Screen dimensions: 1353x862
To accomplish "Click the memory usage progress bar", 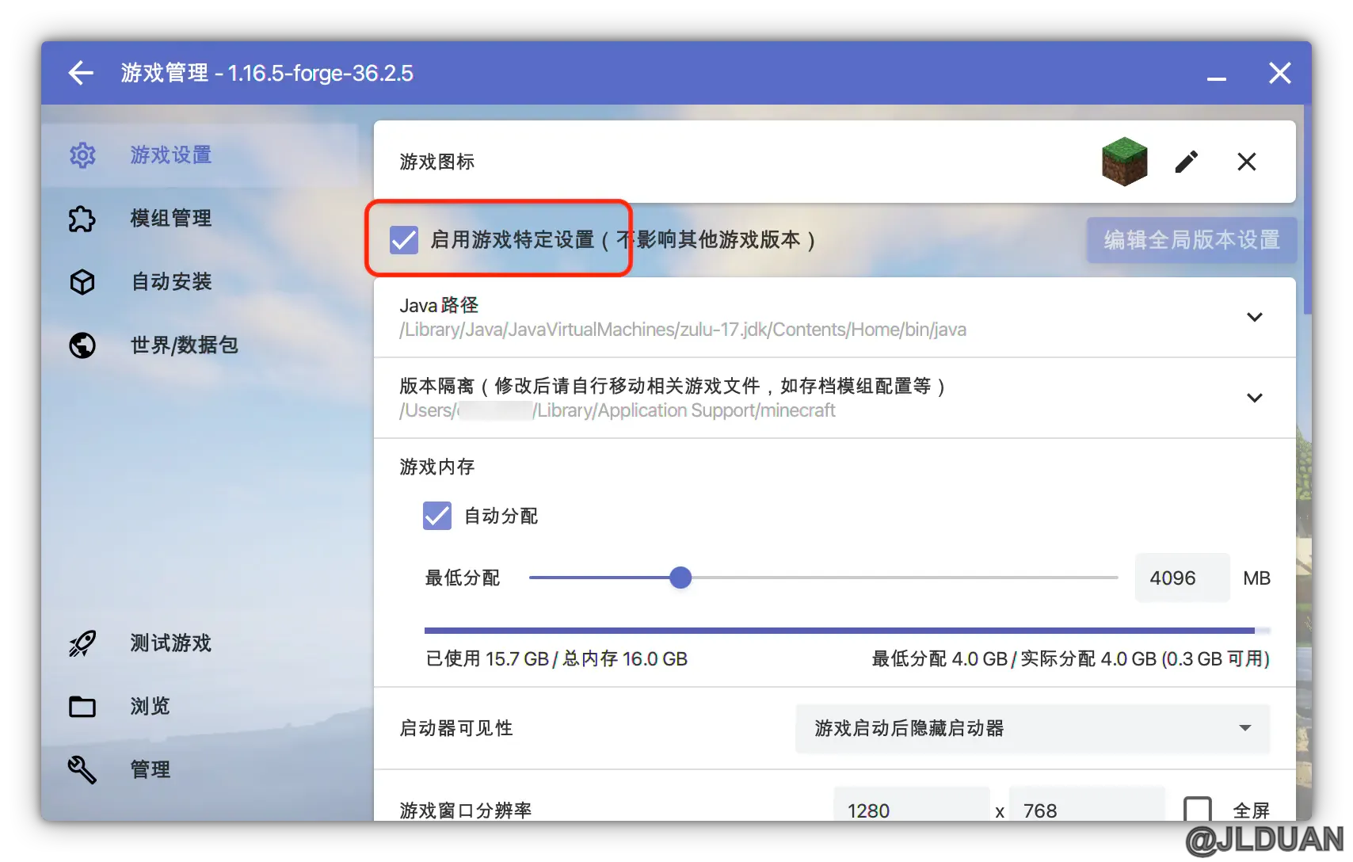I will [x=848, y=631].
